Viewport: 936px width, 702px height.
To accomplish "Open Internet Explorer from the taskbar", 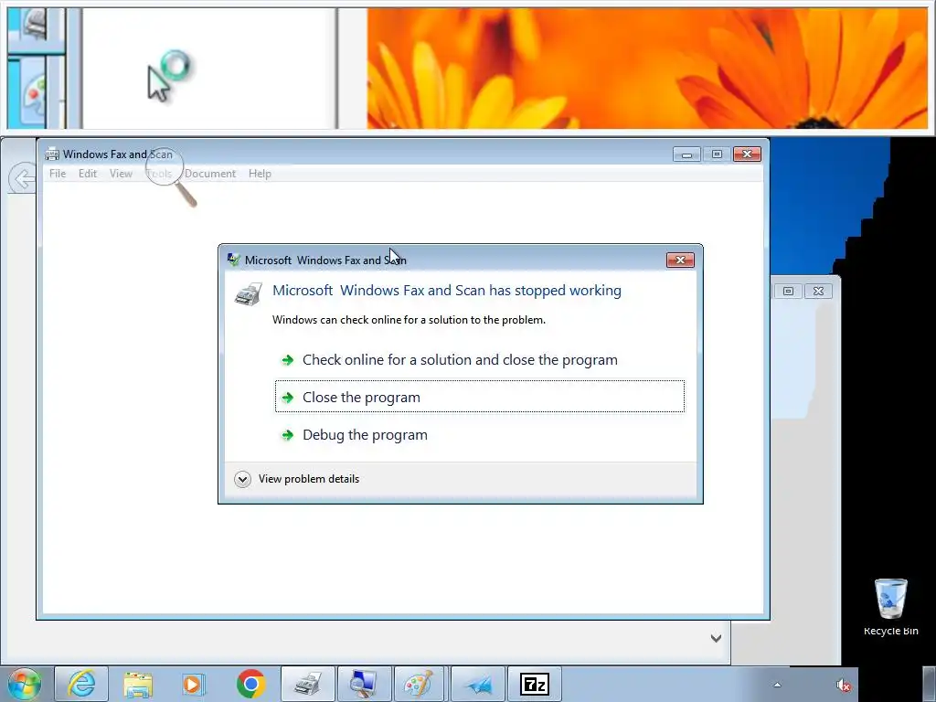I will (x=81, y=684).
